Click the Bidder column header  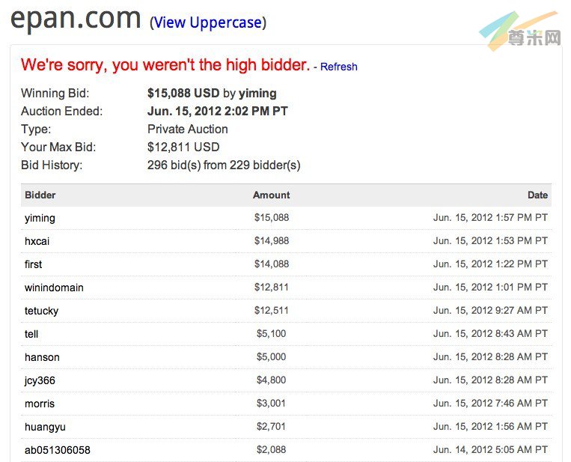click(x=40, y=195)
